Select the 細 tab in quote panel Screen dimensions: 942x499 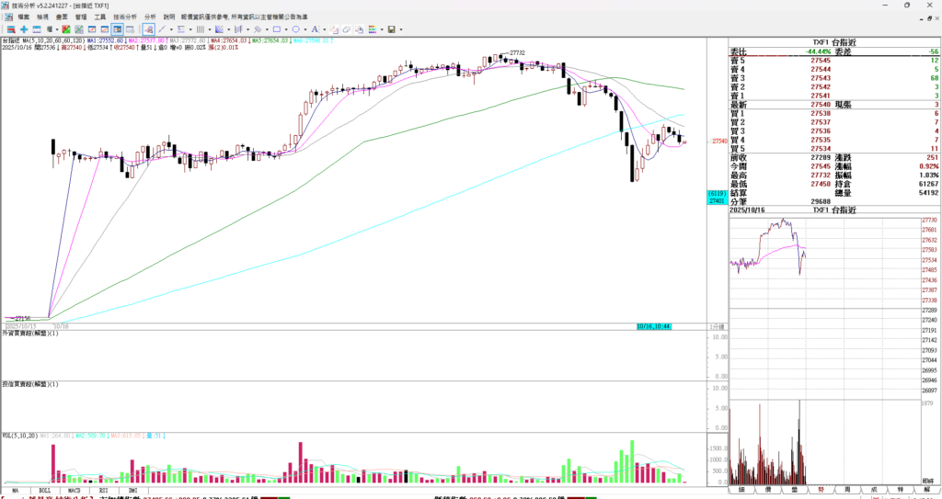point(741,490)
